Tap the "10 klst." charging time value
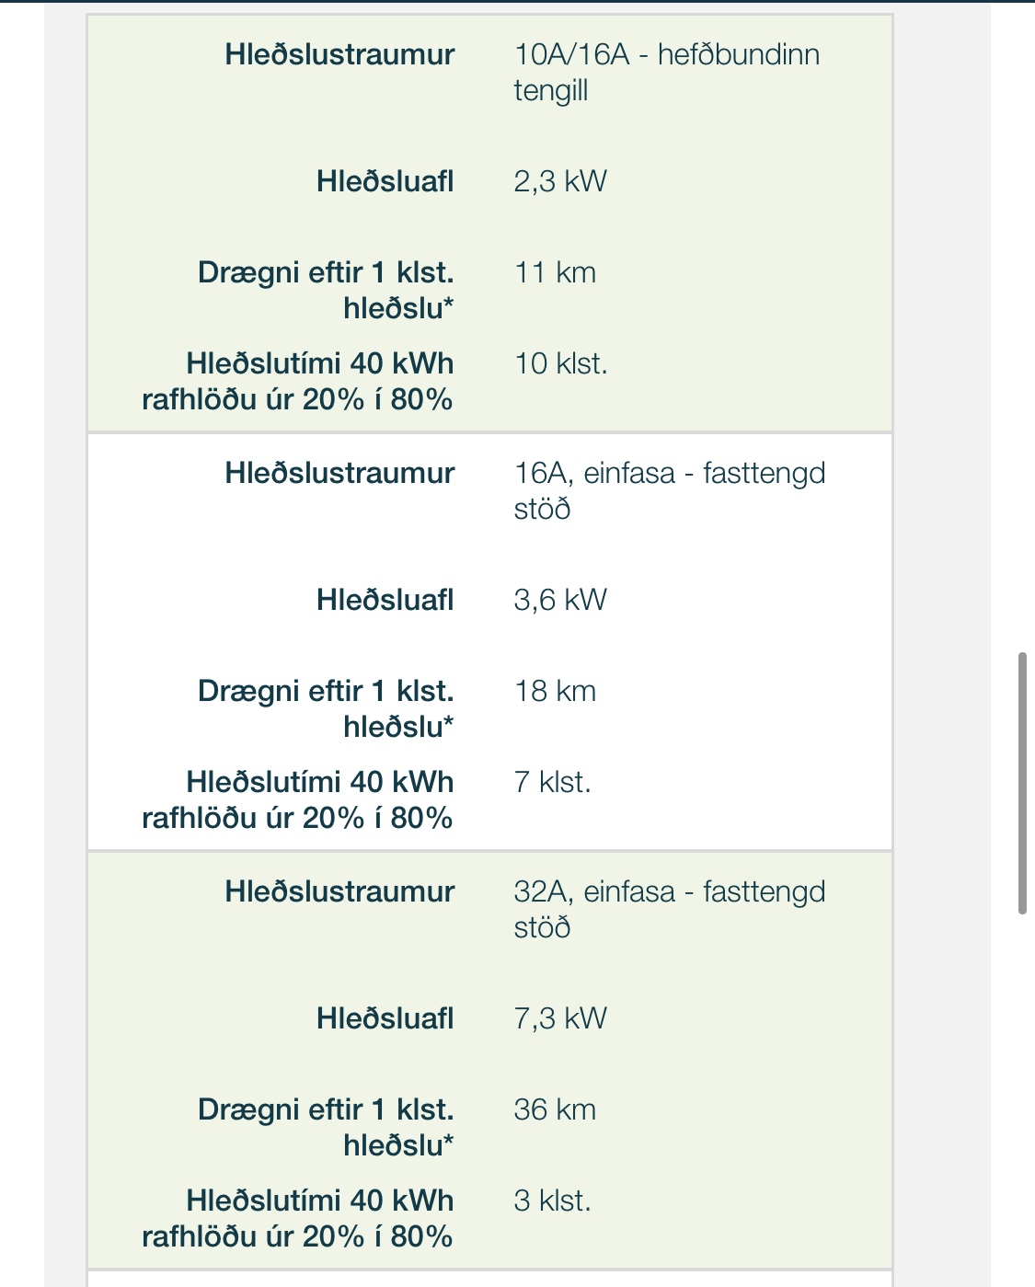1035x1287 pixels. pyautogui.click(x=560, y=363)
